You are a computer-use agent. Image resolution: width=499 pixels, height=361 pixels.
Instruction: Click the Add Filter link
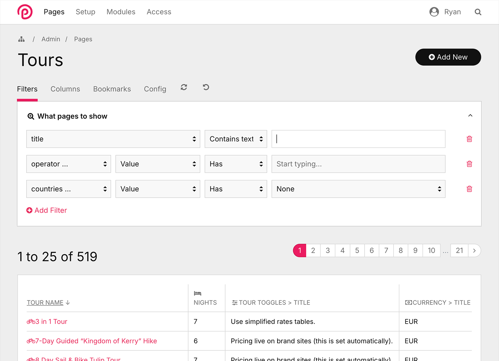[x=47, y=210]
